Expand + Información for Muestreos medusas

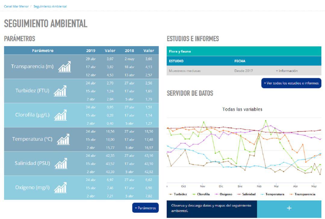pyautogui.click(x=286, y=71)
